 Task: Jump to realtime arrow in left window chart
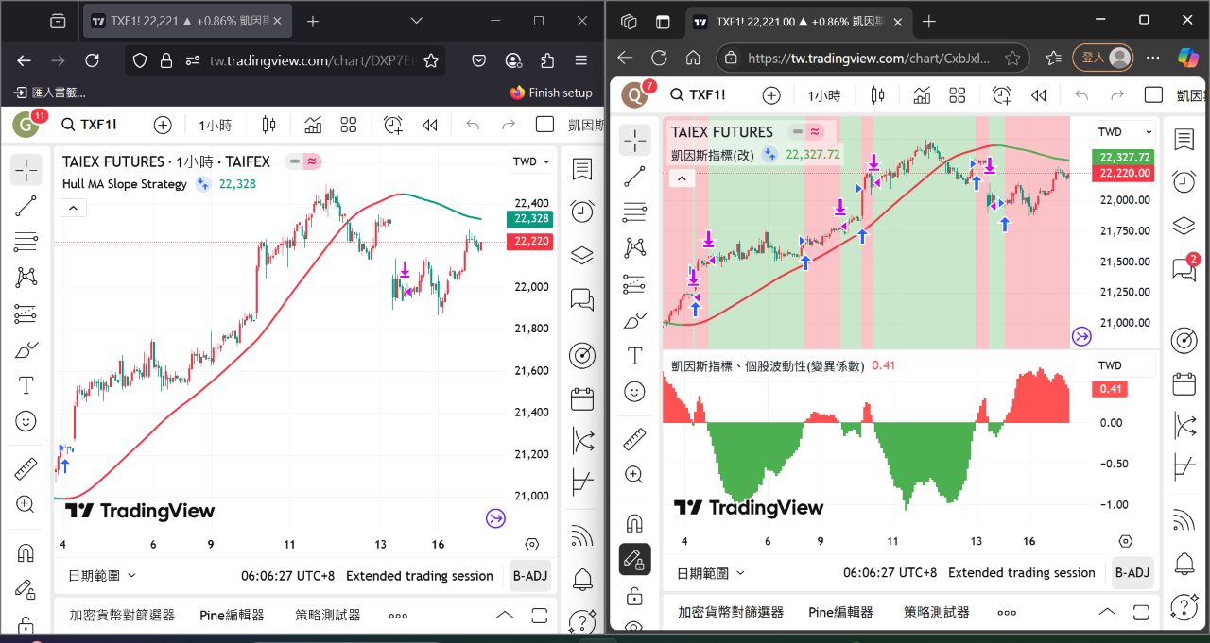[496, 517]
